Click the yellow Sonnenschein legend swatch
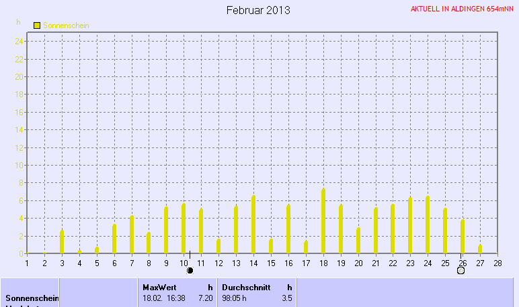 pyautogui.click(x=37, y=25)
